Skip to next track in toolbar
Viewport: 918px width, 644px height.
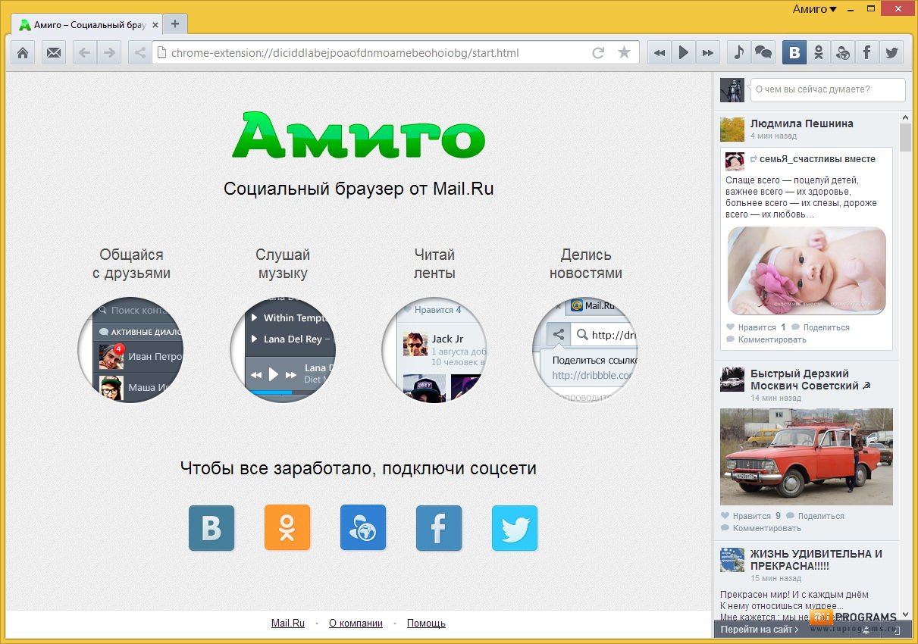click(x=708, y=53)
